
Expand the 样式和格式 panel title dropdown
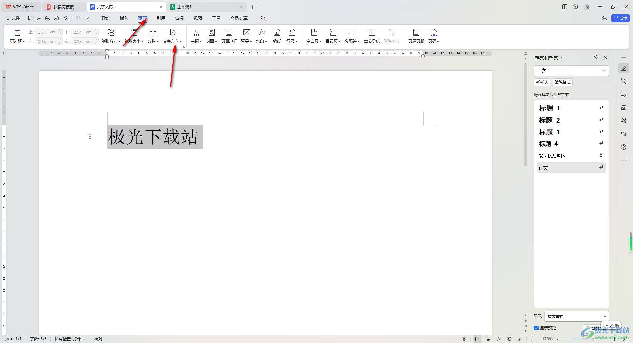pyautogui.click(x=561, y=58)
